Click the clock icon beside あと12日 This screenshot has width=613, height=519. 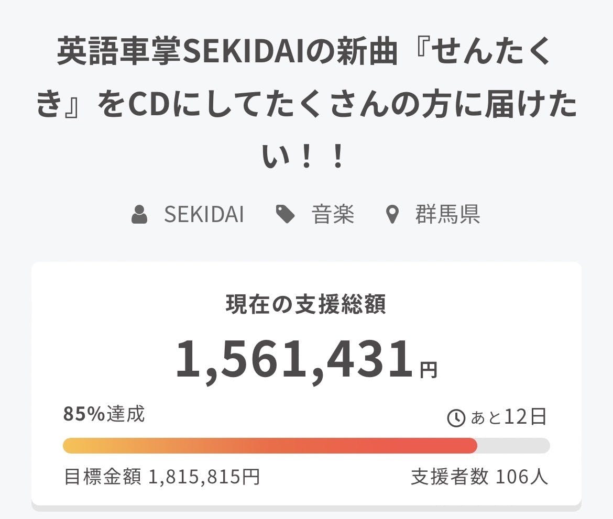click(x=456, y=418)
